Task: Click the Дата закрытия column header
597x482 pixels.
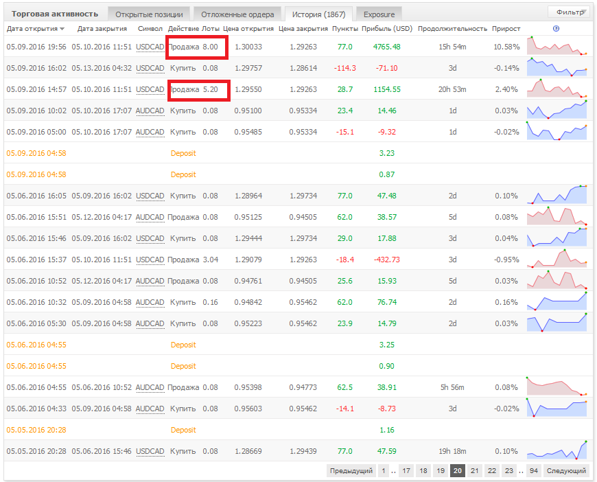Action: [102, 29]
